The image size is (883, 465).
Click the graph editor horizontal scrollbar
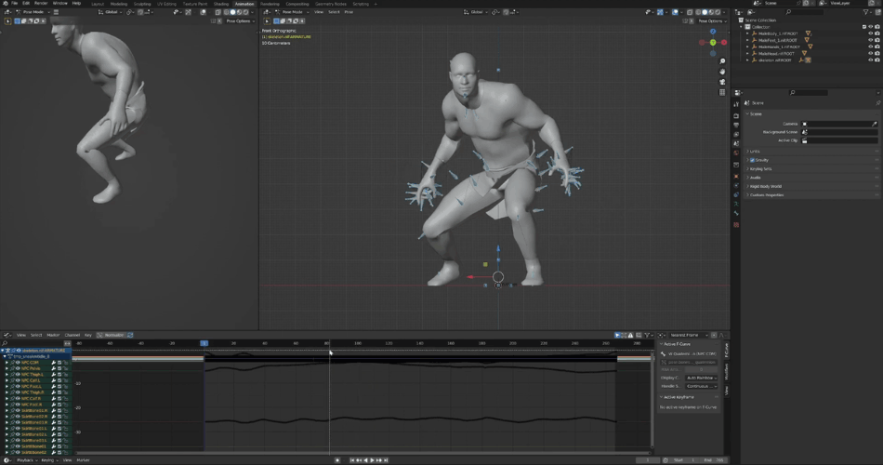tap(363, 453)
